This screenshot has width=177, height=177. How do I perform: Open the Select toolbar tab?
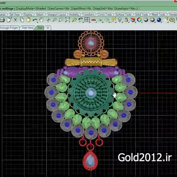click(40, 15)
